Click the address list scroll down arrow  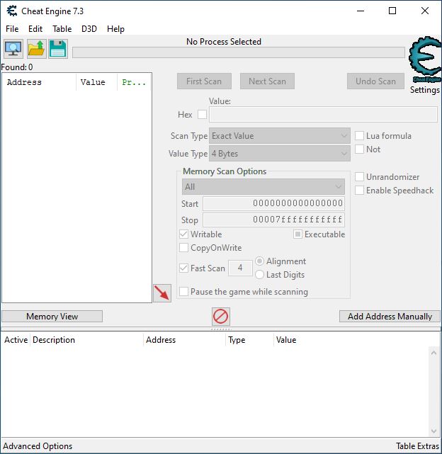433,431
